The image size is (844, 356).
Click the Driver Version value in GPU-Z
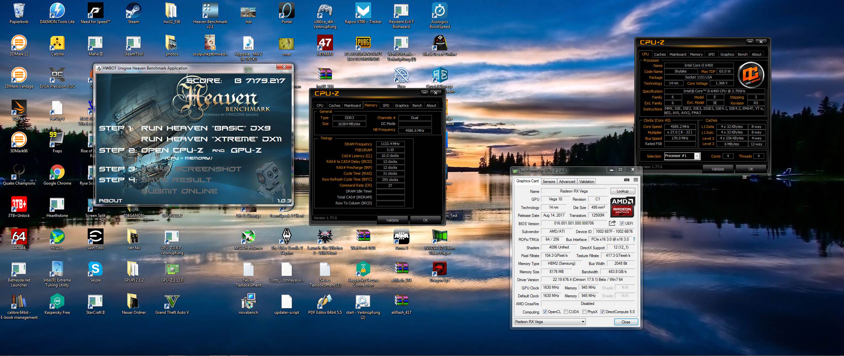[x=588, y=280]
